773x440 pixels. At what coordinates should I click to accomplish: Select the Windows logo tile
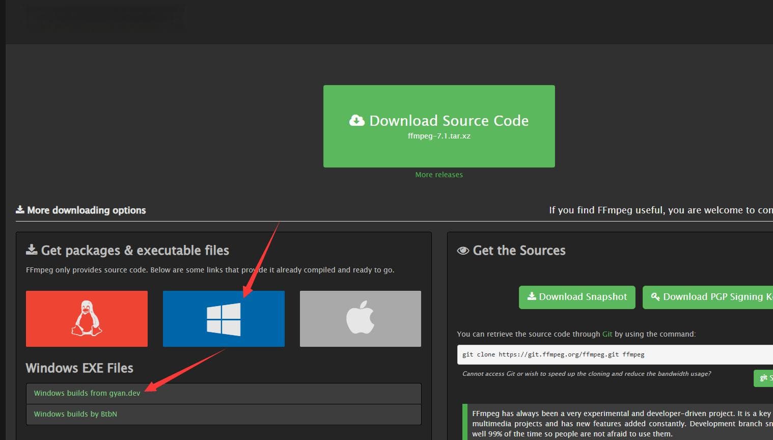(x=224, y=319)
